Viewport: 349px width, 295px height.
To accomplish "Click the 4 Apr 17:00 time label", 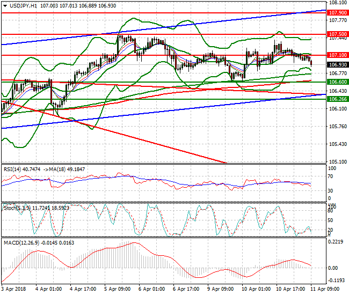I will coord(83,289).
